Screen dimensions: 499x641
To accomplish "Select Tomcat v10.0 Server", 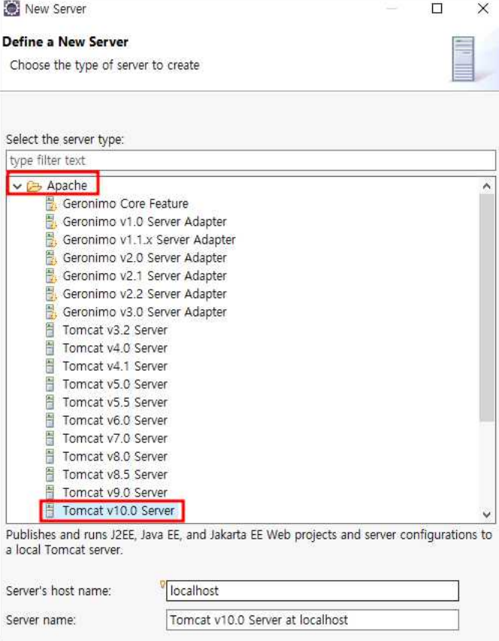I will [119, 511].
